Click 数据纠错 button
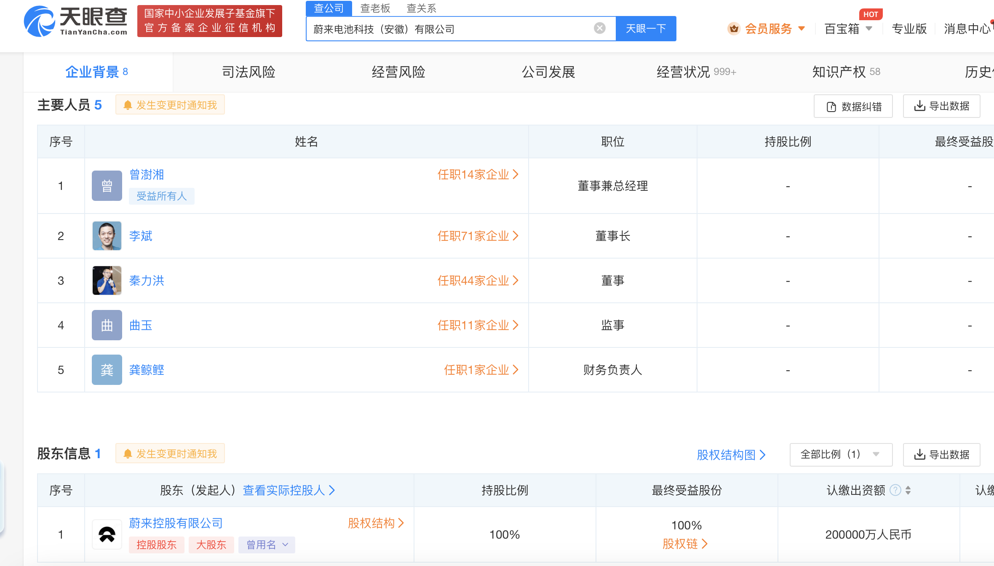The image size is (994, 566). [853, 106]
